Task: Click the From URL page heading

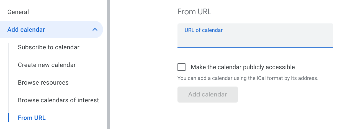Action: pyautogui.click(x=194, y=12)
